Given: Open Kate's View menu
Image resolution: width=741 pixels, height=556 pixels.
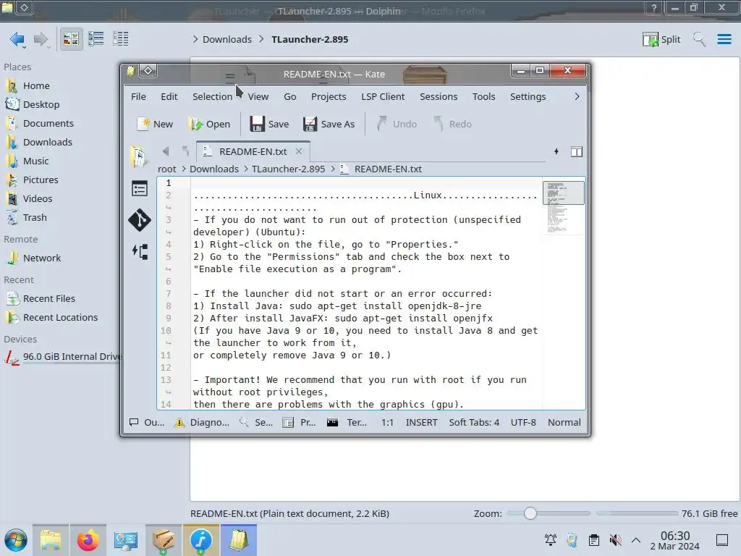Looking at the screenshot, I should coord(258,96).
